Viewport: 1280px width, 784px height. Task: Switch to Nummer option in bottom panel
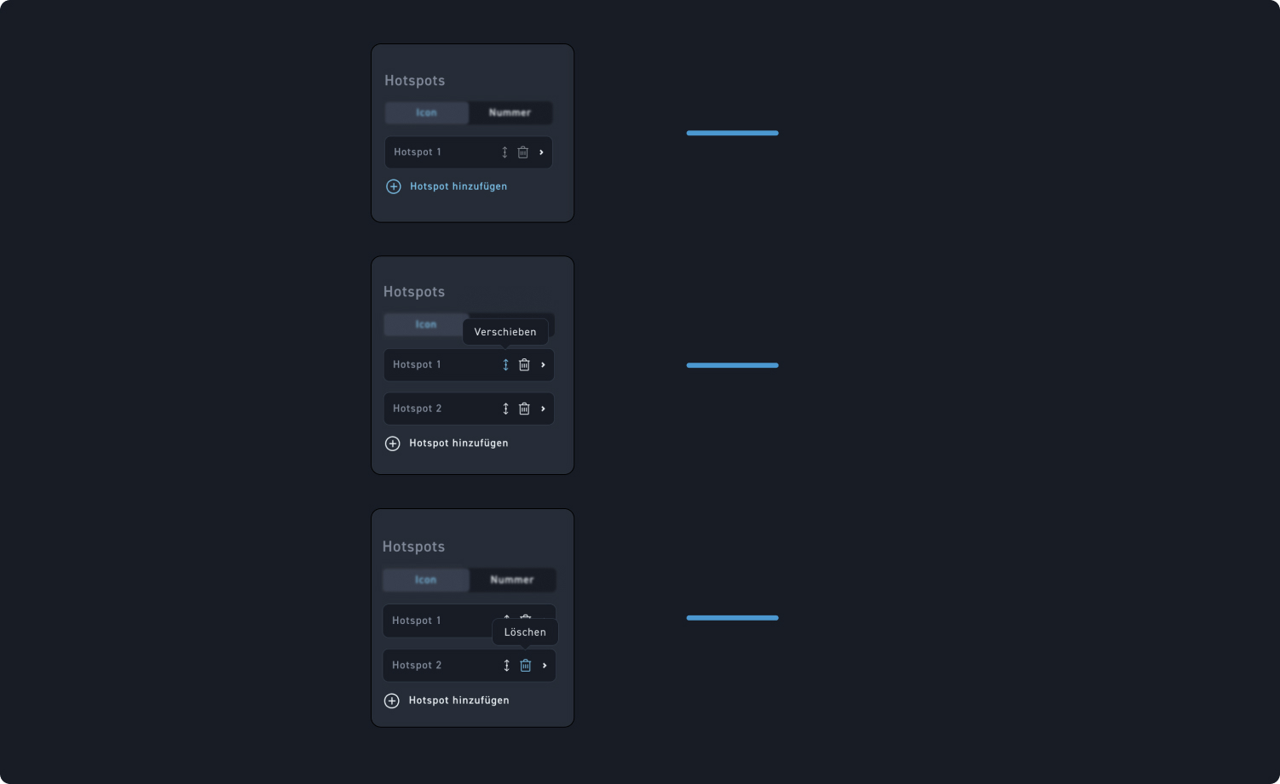(512, 580)
